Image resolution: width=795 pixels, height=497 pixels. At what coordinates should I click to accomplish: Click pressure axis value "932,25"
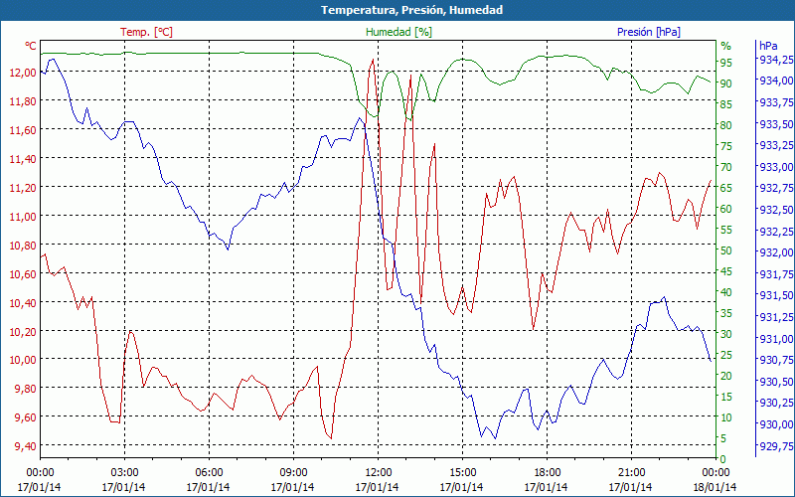click(x=776, y=232)
